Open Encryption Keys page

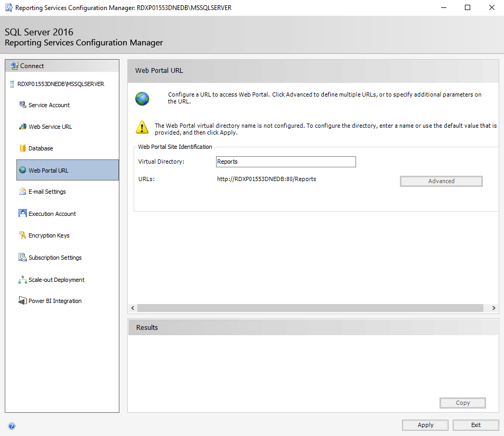pos(49,235)
